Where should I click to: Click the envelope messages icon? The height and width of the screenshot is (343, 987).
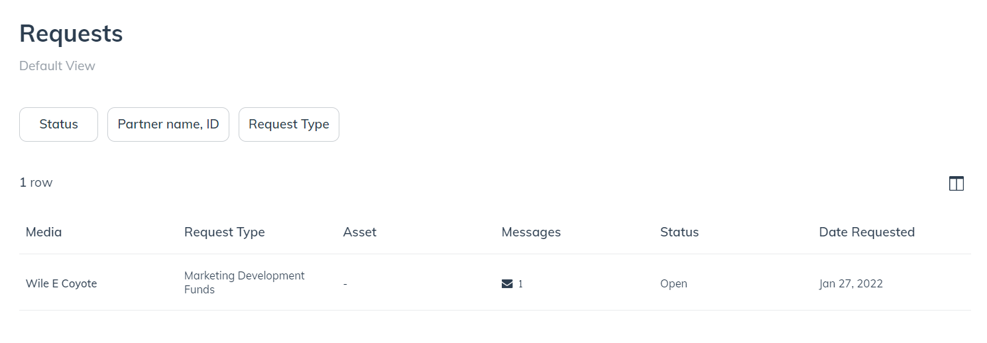tap(507, 284)
